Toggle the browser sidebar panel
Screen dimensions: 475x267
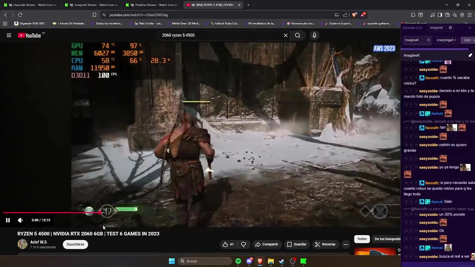point(440,15)
